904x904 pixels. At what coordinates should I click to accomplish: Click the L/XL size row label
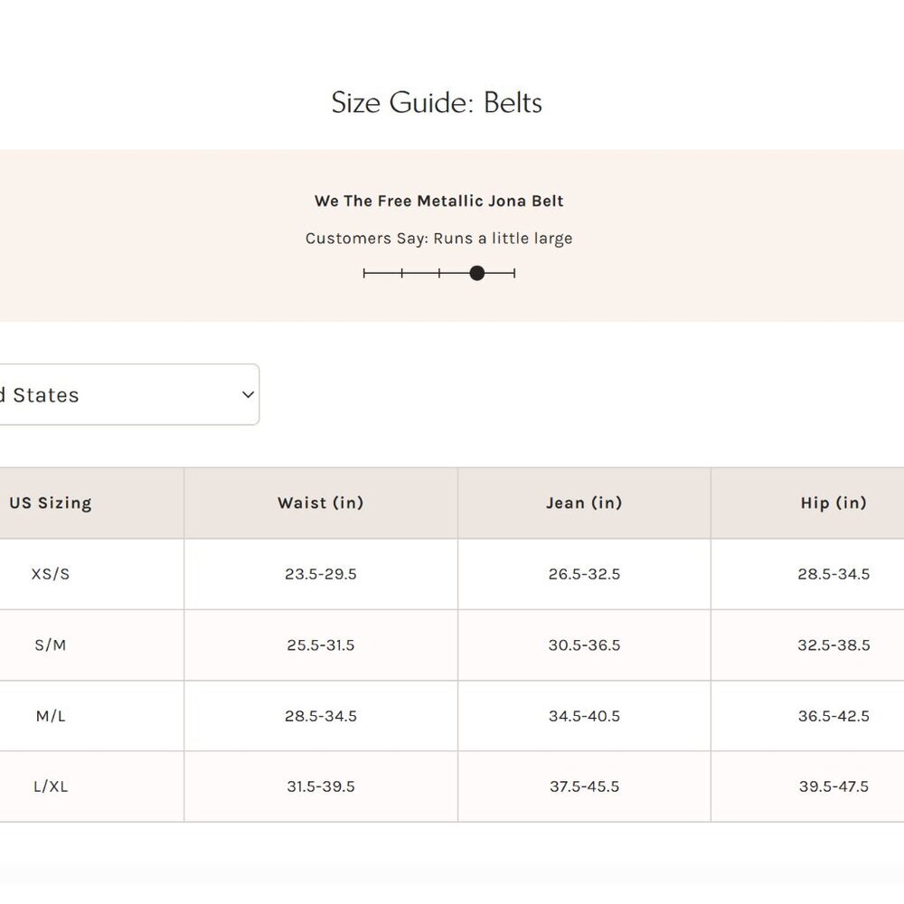pos(51,786)
